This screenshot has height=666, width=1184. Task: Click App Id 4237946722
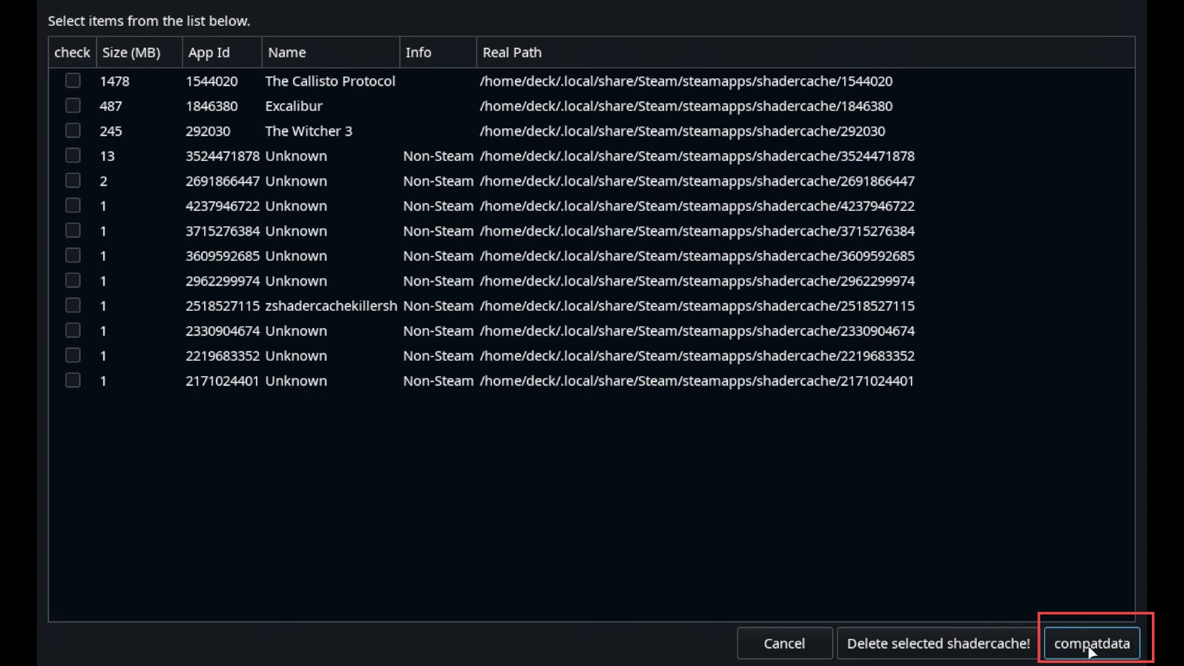tap(223, 206)
